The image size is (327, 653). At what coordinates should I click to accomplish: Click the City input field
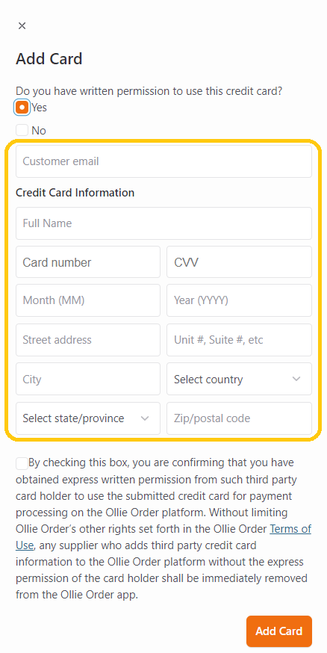pyautogui.click(x=88, y=379)
